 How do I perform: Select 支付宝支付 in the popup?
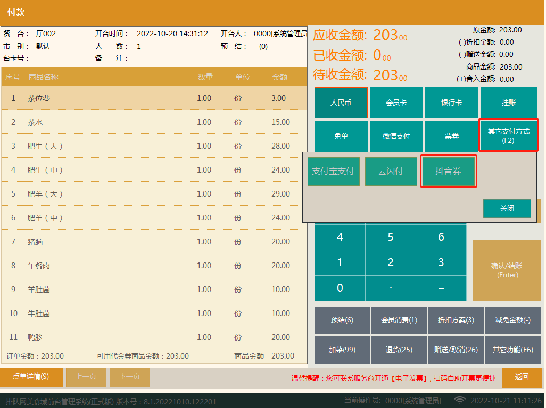click(x=334, y=172)
